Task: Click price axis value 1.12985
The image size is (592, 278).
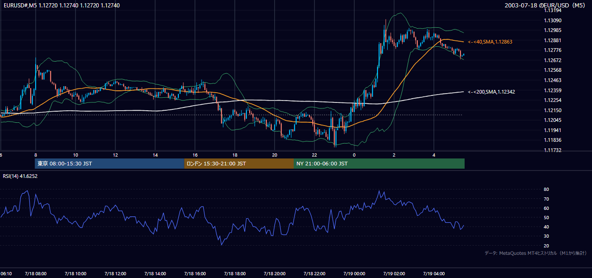Action: point(552,30)
